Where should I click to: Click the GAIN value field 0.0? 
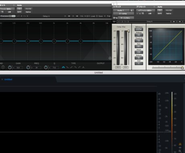[18, 68]
